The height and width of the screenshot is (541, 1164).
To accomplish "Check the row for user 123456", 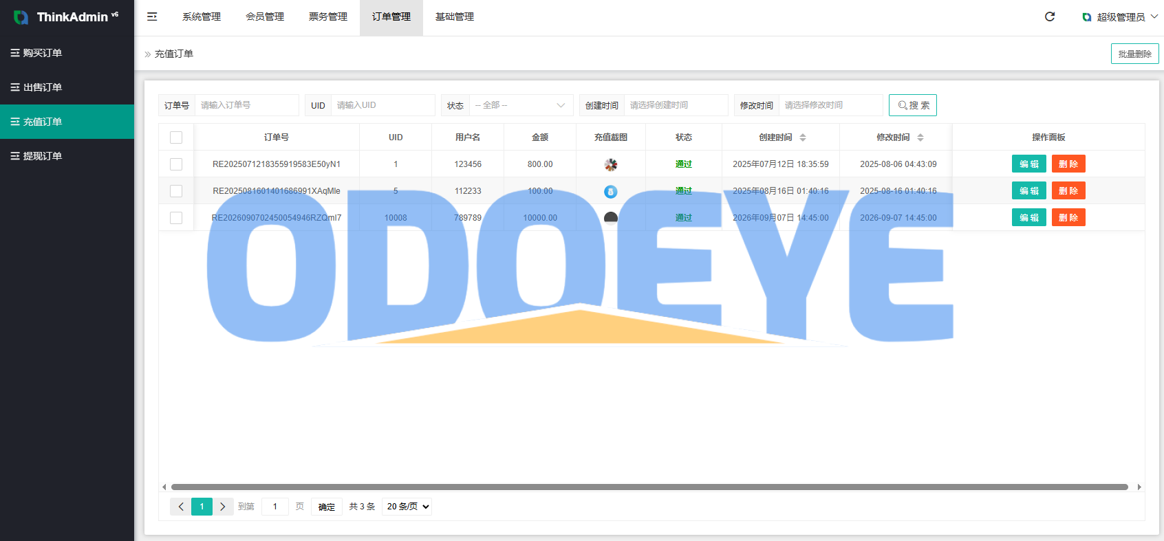I will click(x=176, y=164).
